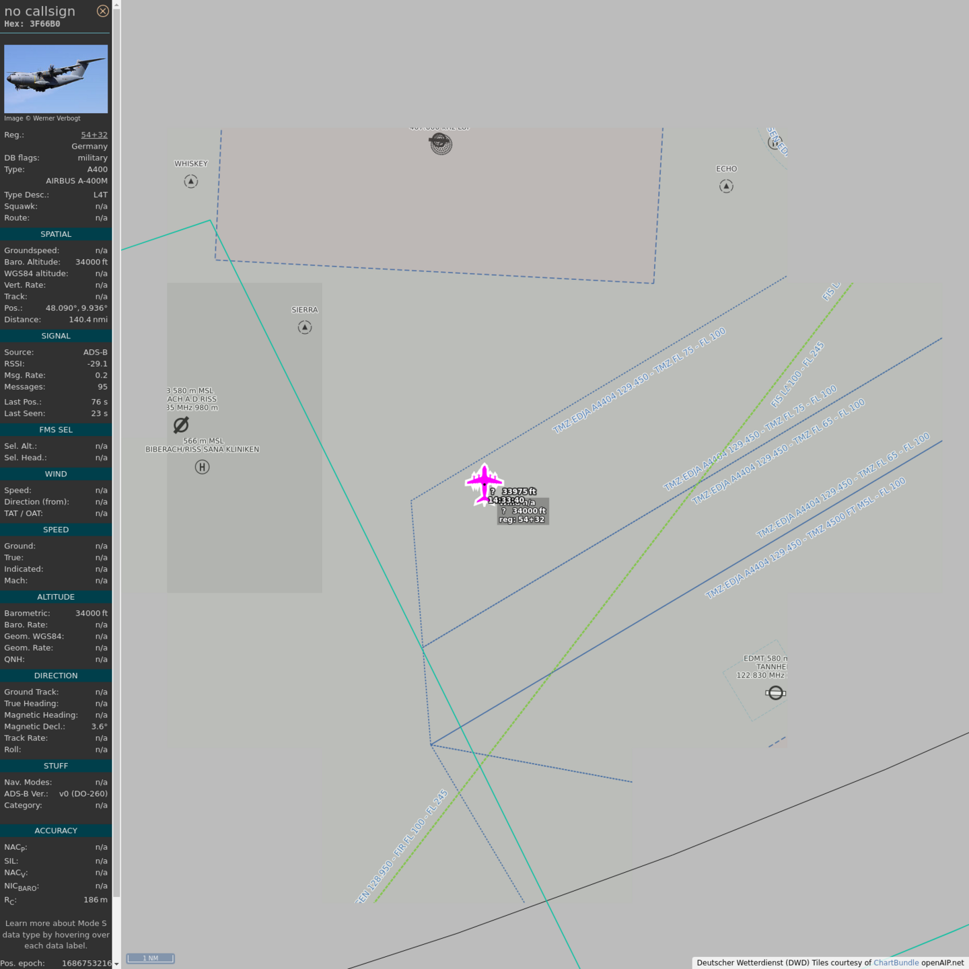Click the Biberach airfield symbol

coord(181,425)
